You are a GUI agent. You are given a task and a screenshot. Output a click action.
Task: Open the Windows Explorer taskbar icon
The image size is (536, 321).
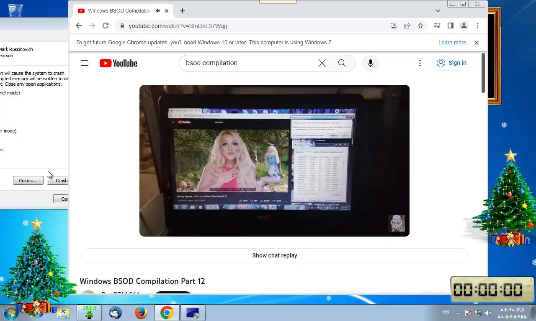[63, 313]
